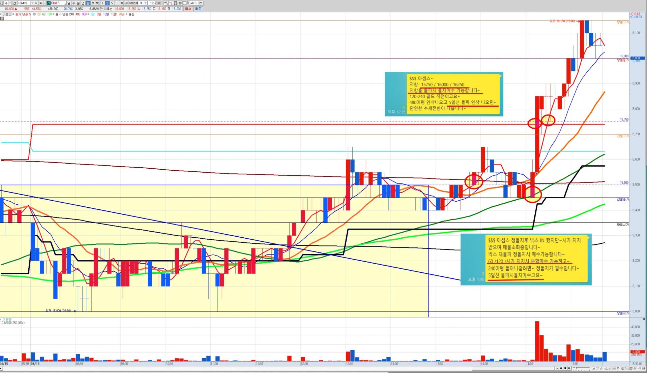The height and width of the screenshot is (373, 647).
Task: Open the interval value 3 dropdown
Action: click(146, 3)
